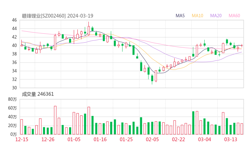
Task: Click the 12-15 date axis label
Action: click(x=22, y=139)
